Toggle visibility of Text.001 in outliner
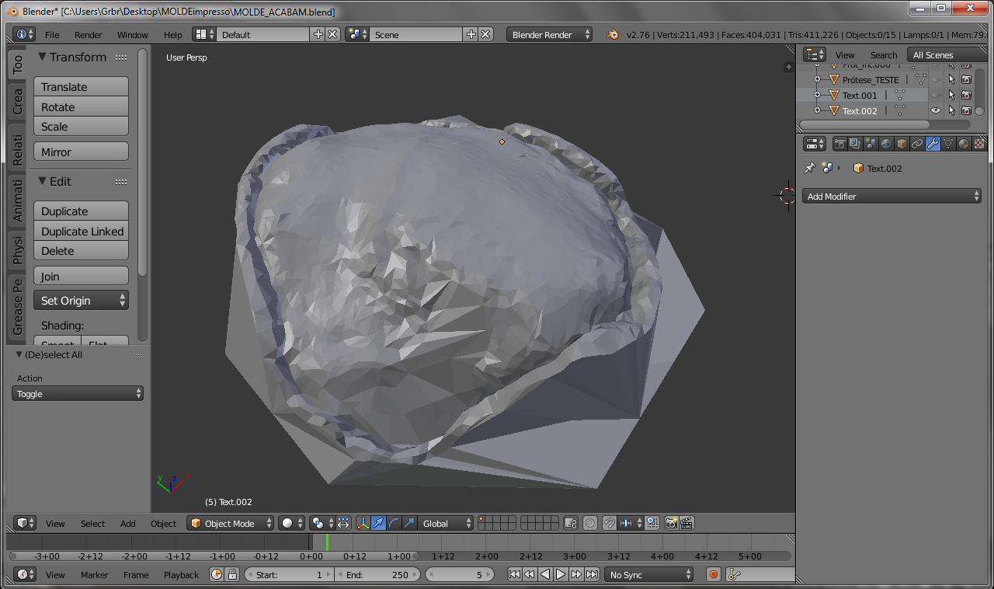994x589 pixels. [x=936, y=95]
